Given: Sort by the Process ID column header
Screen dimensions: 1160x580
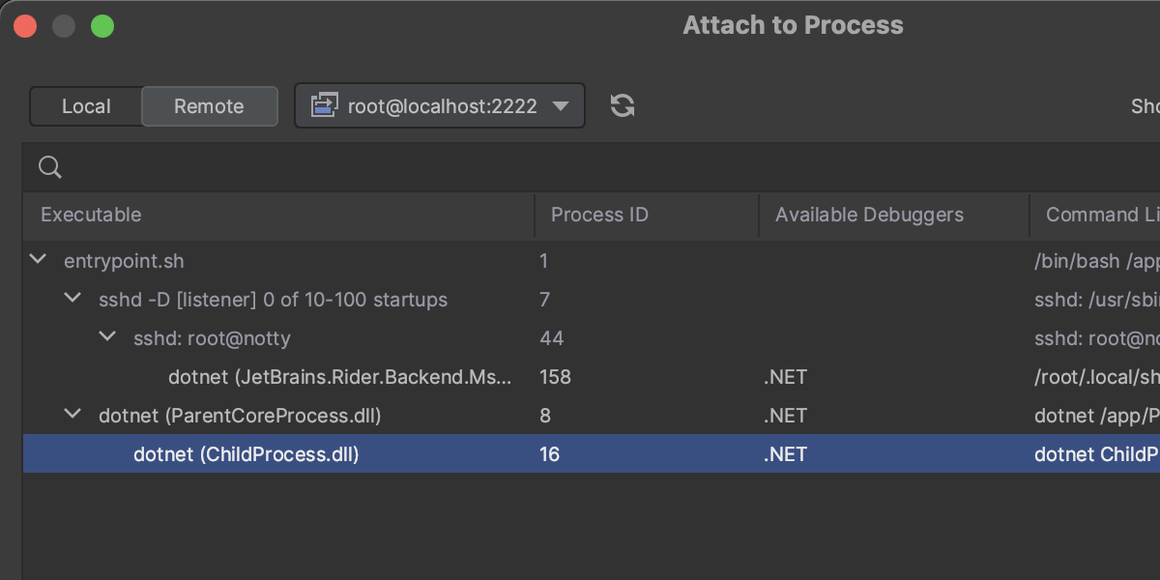Looking at the screenshot, I should (x=599, y=215).
